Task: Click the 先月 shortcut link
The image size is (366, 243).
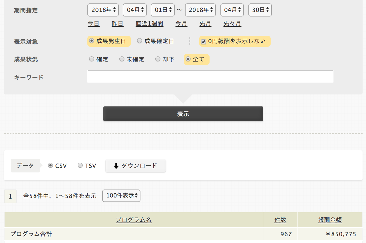Action: pyautogui.click(x=205, y=24)
